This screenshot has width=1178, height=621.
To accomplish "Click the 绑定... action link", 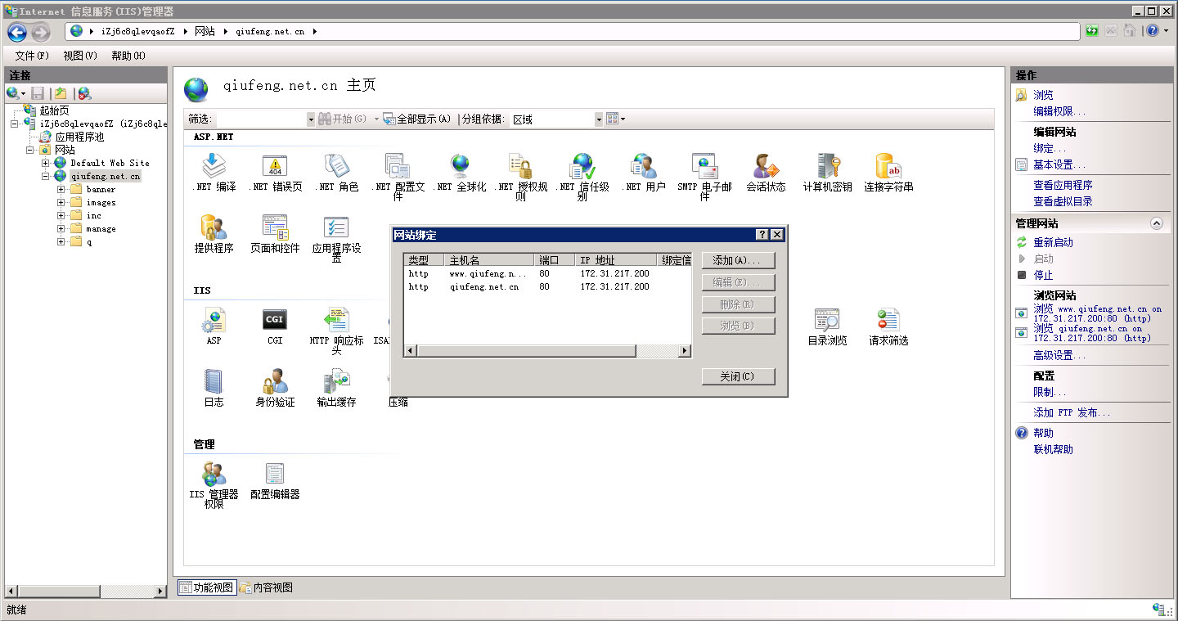I will pyautogui.click(x=1050, y=148).
